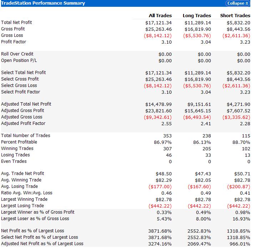Click the Open Position P/L label
This screenshot has height=248, width=256.
[19, 60]
